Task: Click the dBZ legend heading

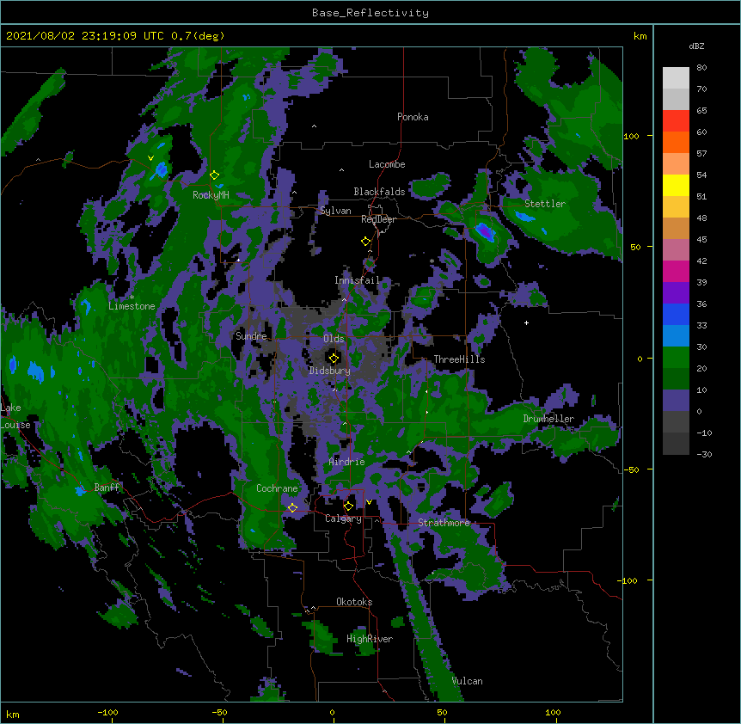Action: (x=696, y=46)
